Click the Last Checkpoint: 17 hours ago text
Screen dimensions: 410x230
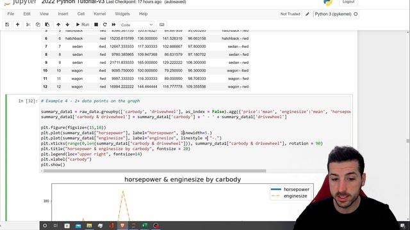click(x=134, y=2)
